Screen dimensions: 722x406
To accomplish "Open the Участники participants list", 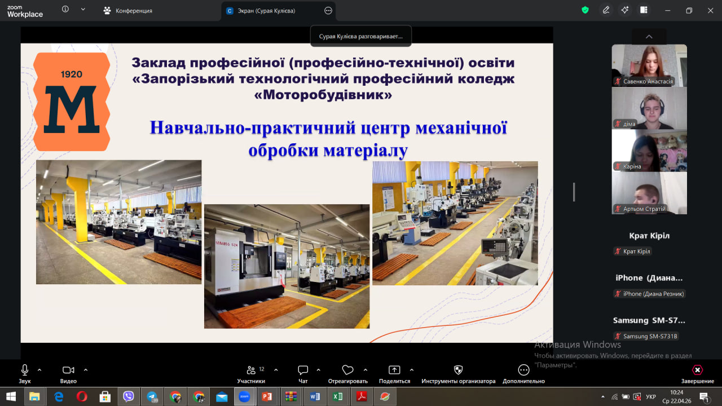I will (x=251, y=370).
